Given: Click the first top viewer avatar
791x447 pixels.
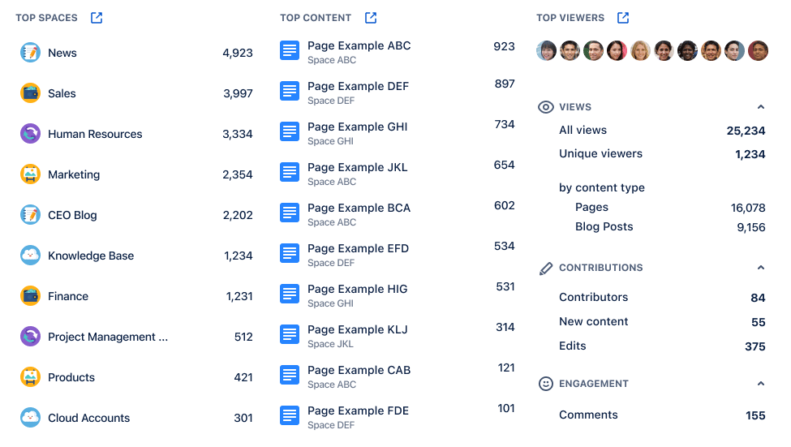Looking at the screenshot, I should [547, 51].
